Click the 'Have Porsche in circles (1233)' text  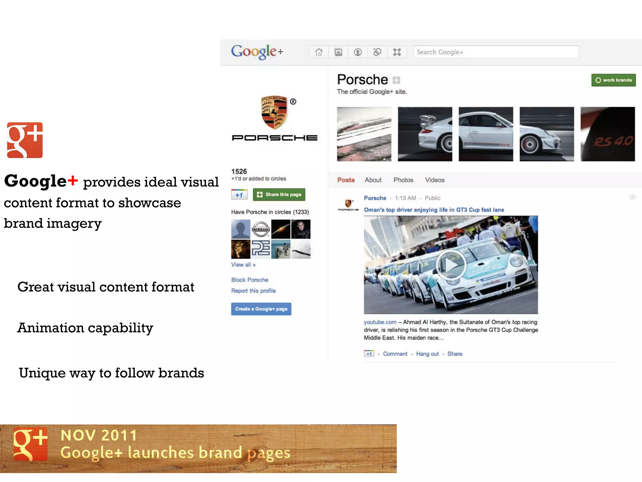(x=270, y=212)
